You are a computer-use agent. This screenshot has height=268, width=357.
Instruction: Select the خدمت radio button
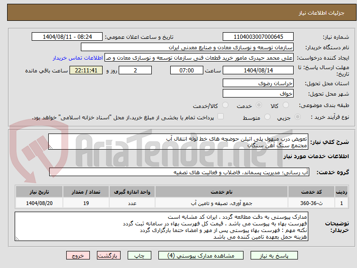click(x=259, y=105)
